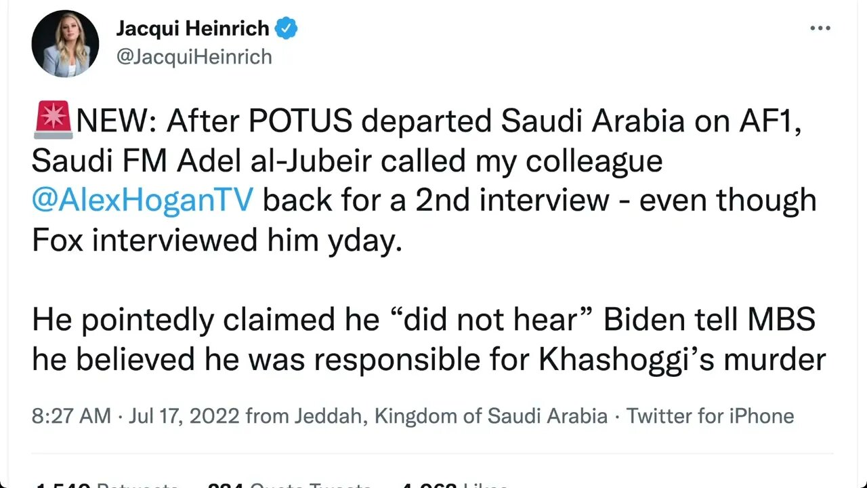The image size is (867, 488).
Task: Click the Jacqui Heinrich display name
Action: [193, 29]
